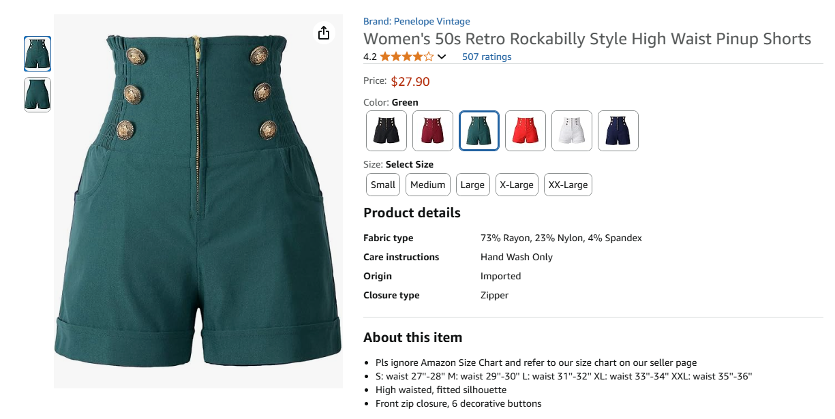Click the product title text
Viewport: 835px width, 419px height.
pos(587,39)
